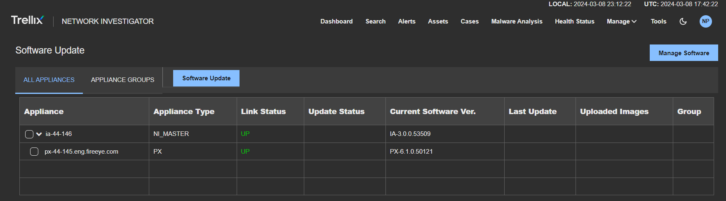The height and width of the screenshot is (201, 726).
Task: Click the px-44-145.eng.fireeye.com appliance name
Action: pos(81,152)
